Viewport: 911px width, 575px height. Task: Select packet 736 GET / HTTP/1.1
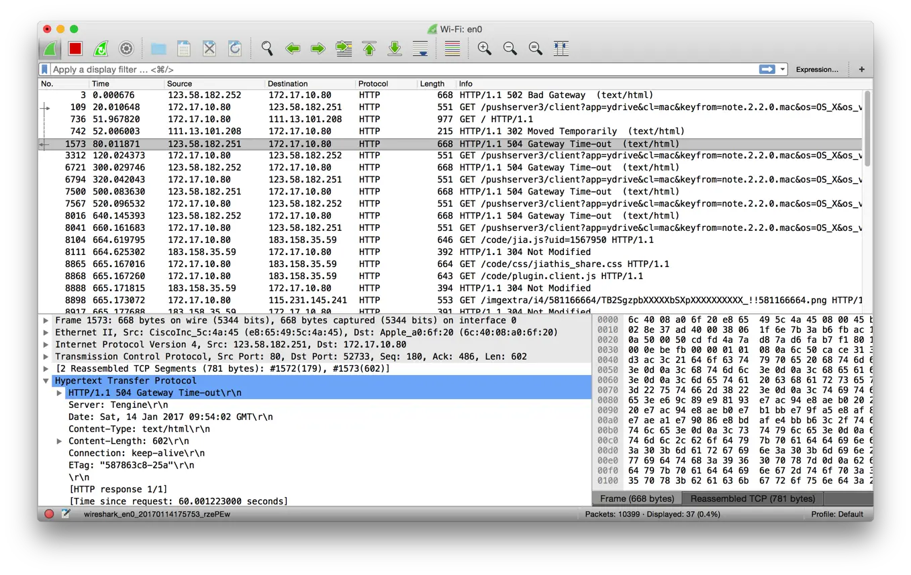click(x=450, y=119)
